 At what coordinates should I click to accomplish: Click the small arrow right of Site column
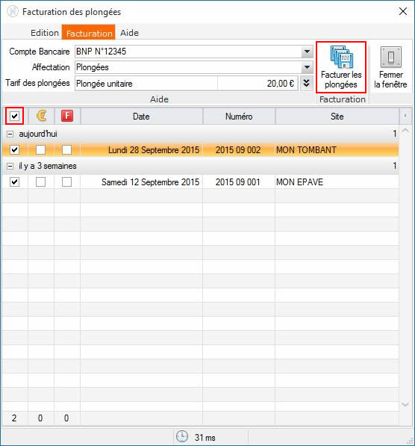405,116
